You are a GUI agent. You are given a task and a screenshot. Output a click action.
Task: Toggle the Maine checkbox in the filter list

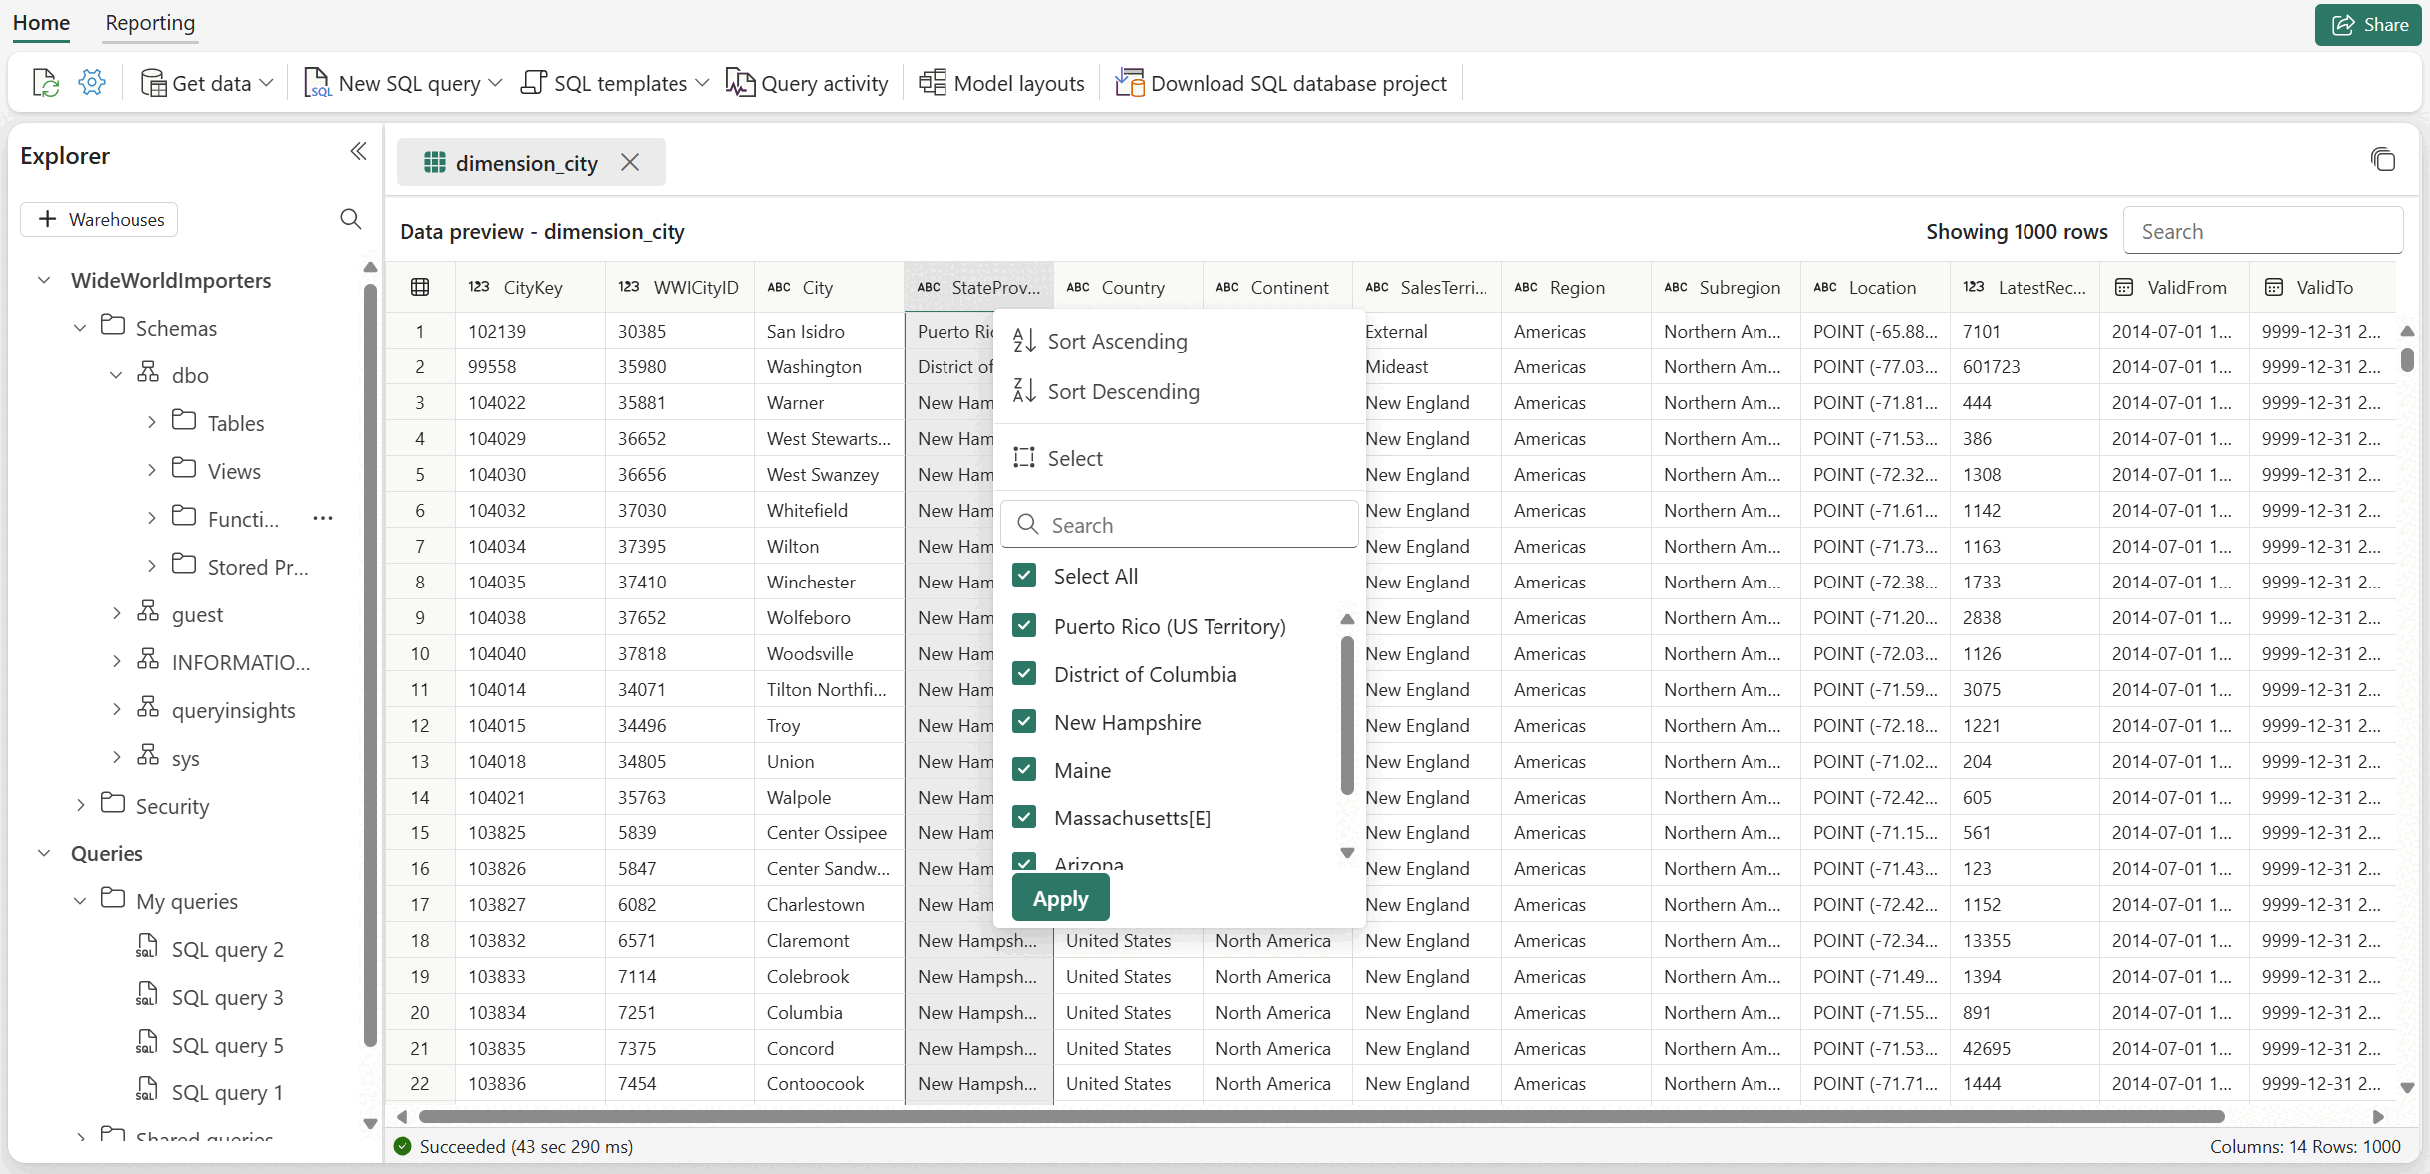click(x=1024, y=770)
